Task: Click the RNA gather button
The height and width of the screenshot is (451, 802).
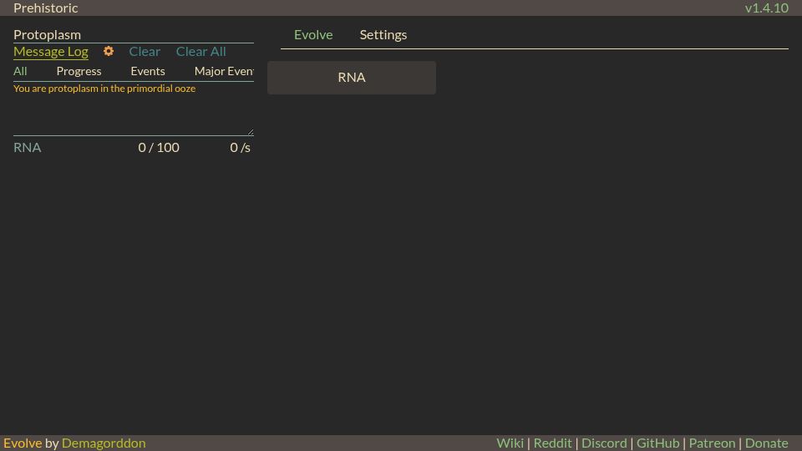Action: tap(352, 78)
